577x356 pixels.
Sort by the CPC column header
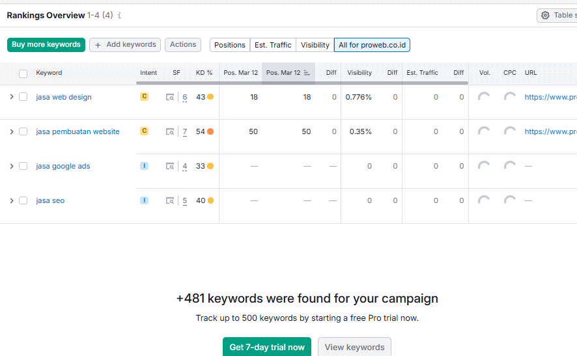(510, 73)
